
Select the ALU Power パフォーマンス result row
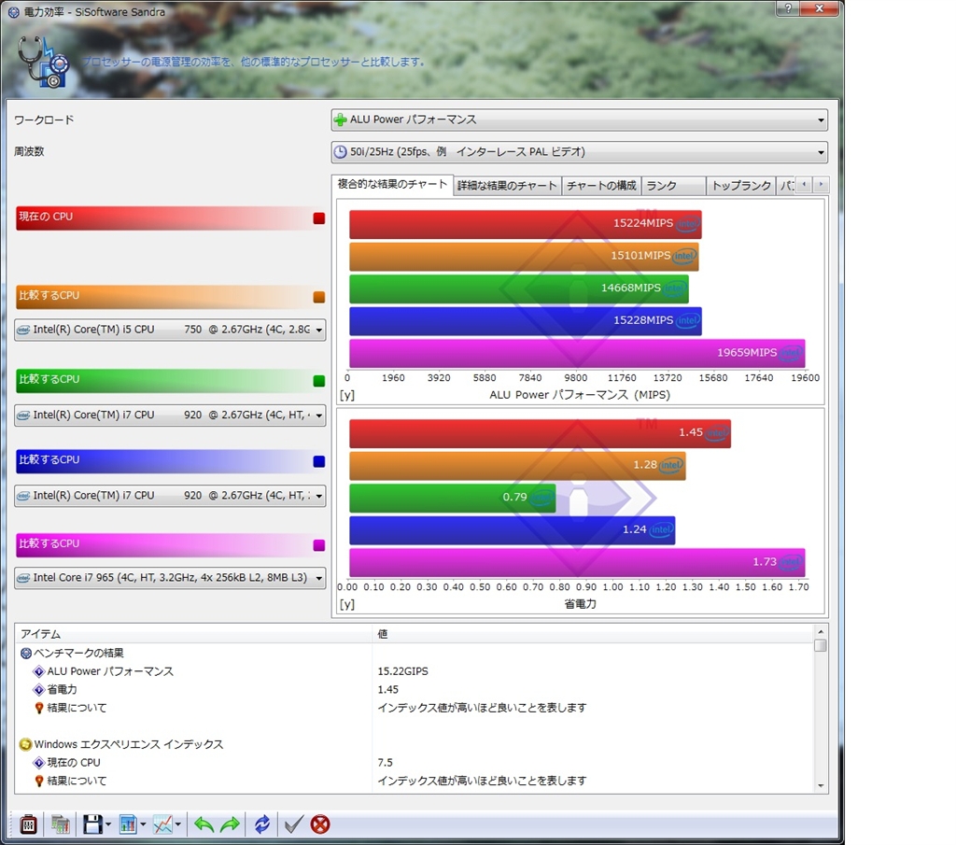(415, 671)
